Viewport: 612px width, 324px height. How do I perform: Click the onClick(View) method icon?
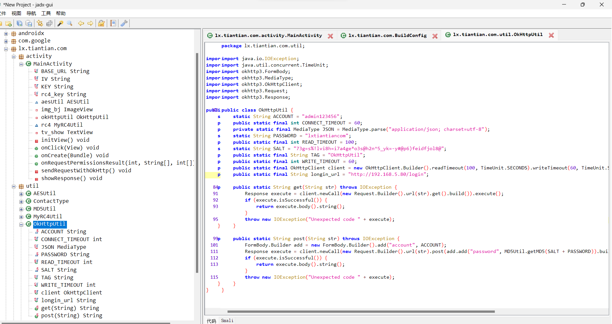pos(36,148)
